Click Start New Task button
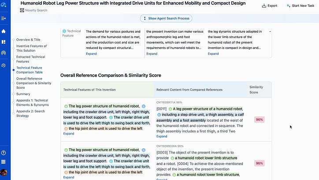 click(x=300, y=6)
